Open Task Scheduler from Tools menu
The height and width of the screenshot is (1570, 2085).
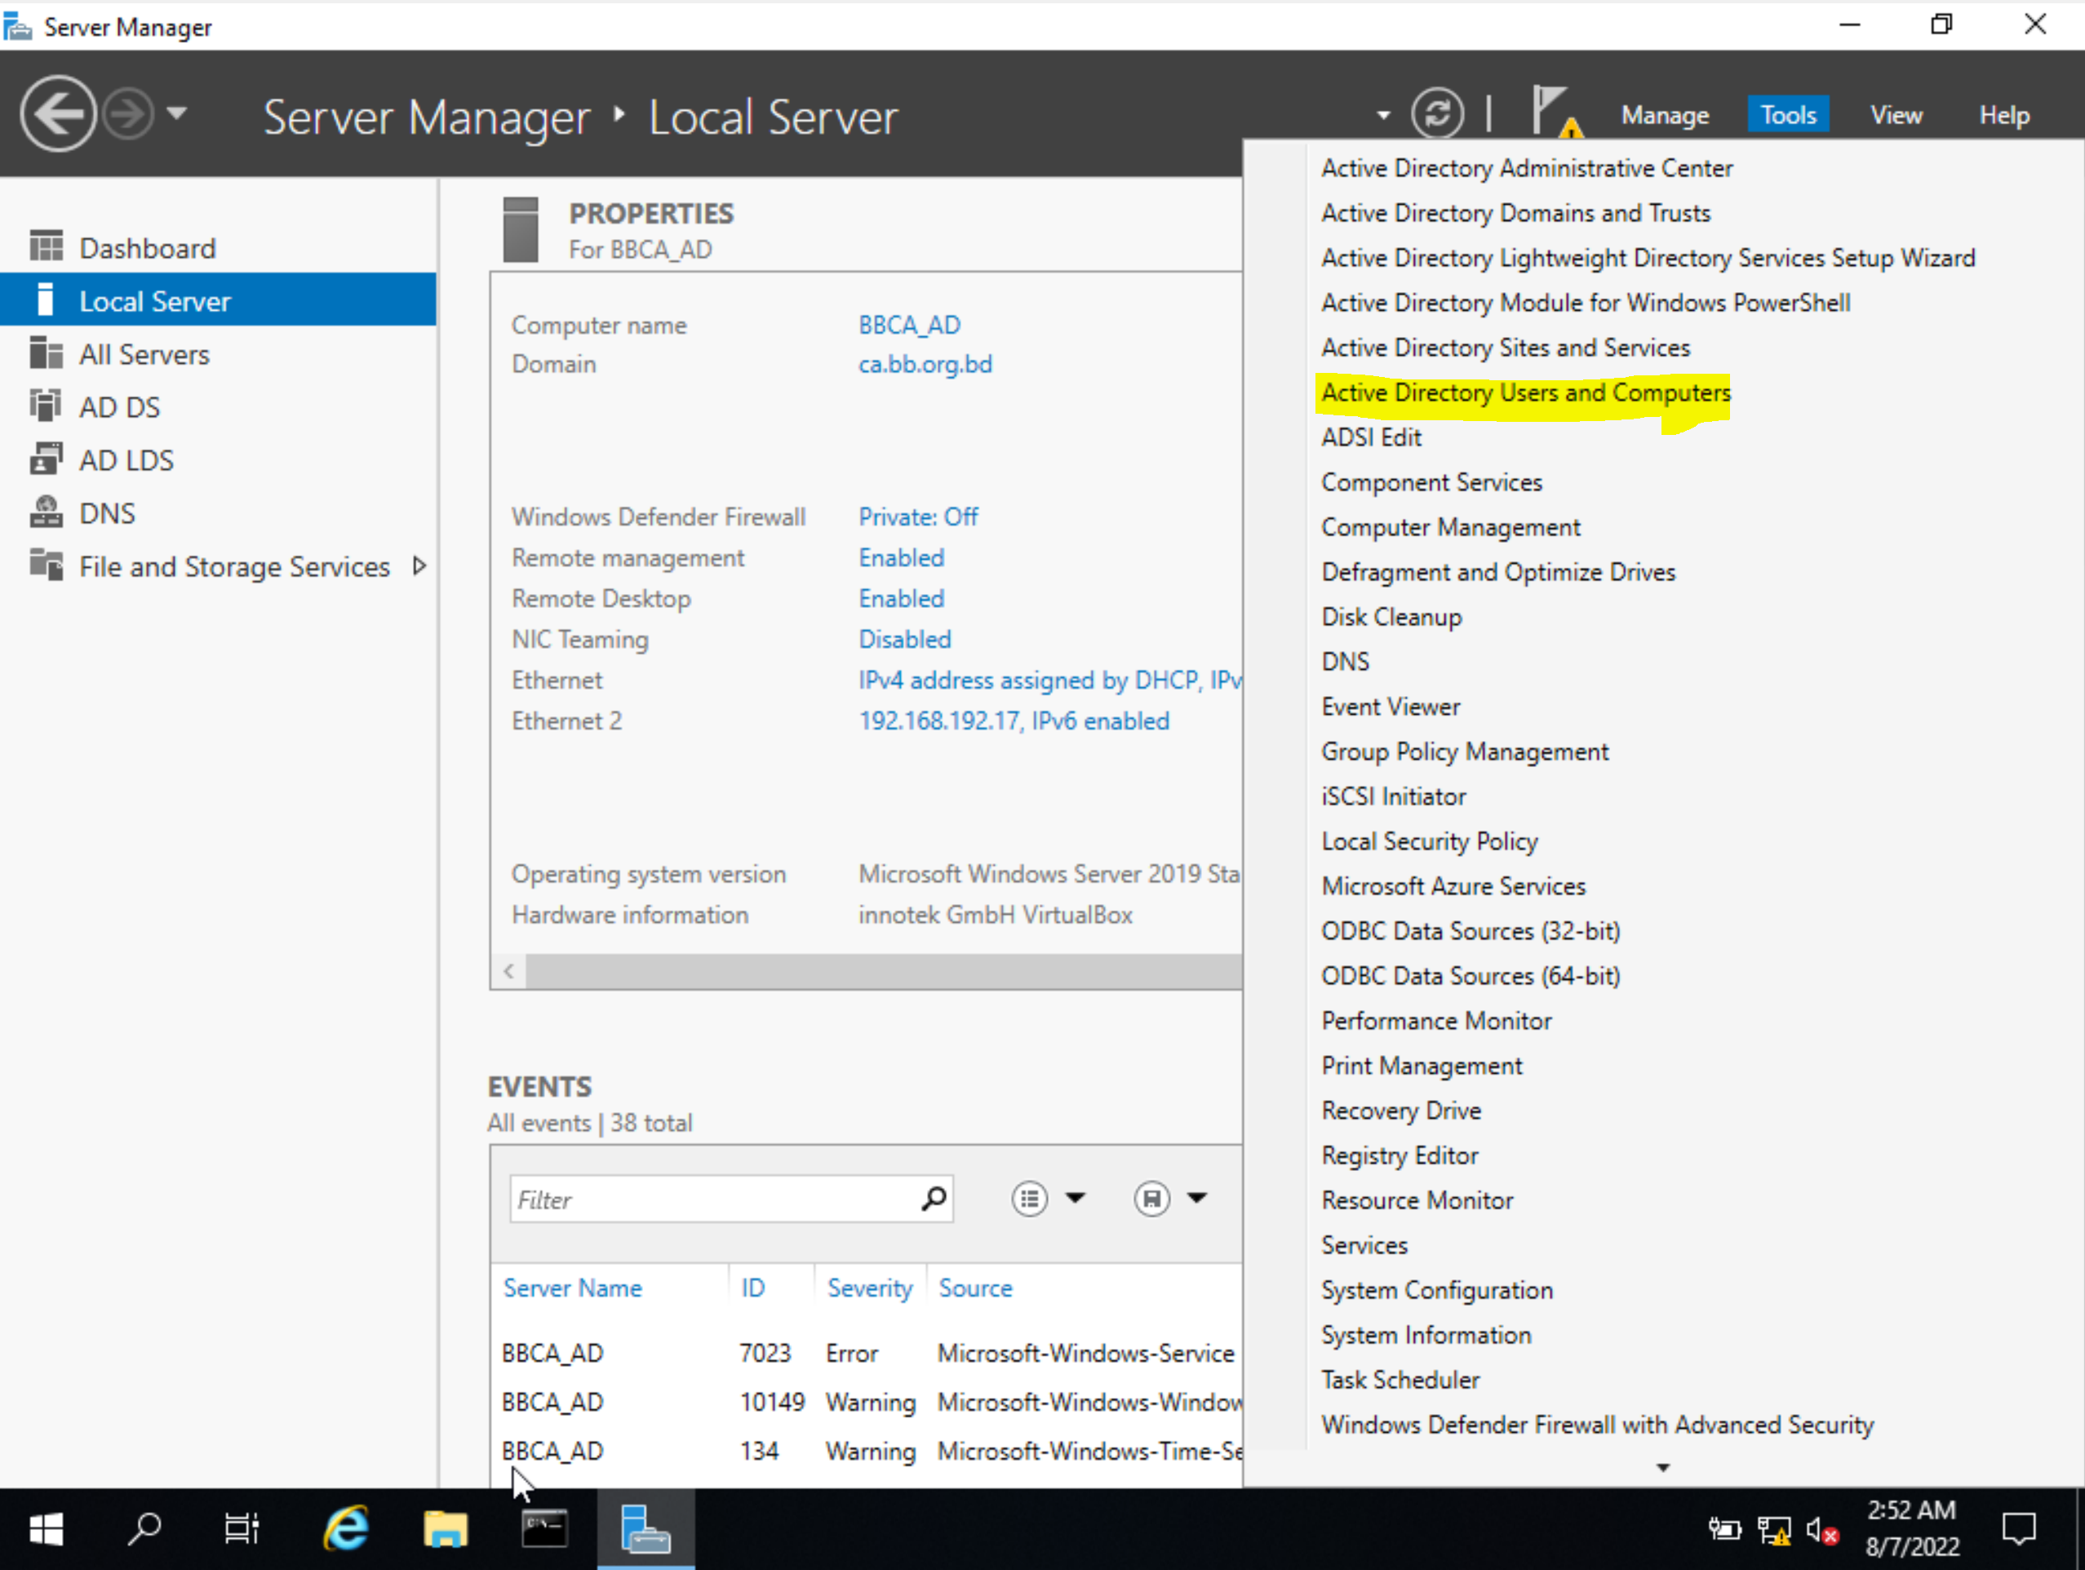[1400, 1380]
